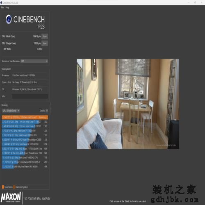Click the Cores x GHz value text
Image resolution: width=205 pixels, height=205 pixels.
[25, 82]
